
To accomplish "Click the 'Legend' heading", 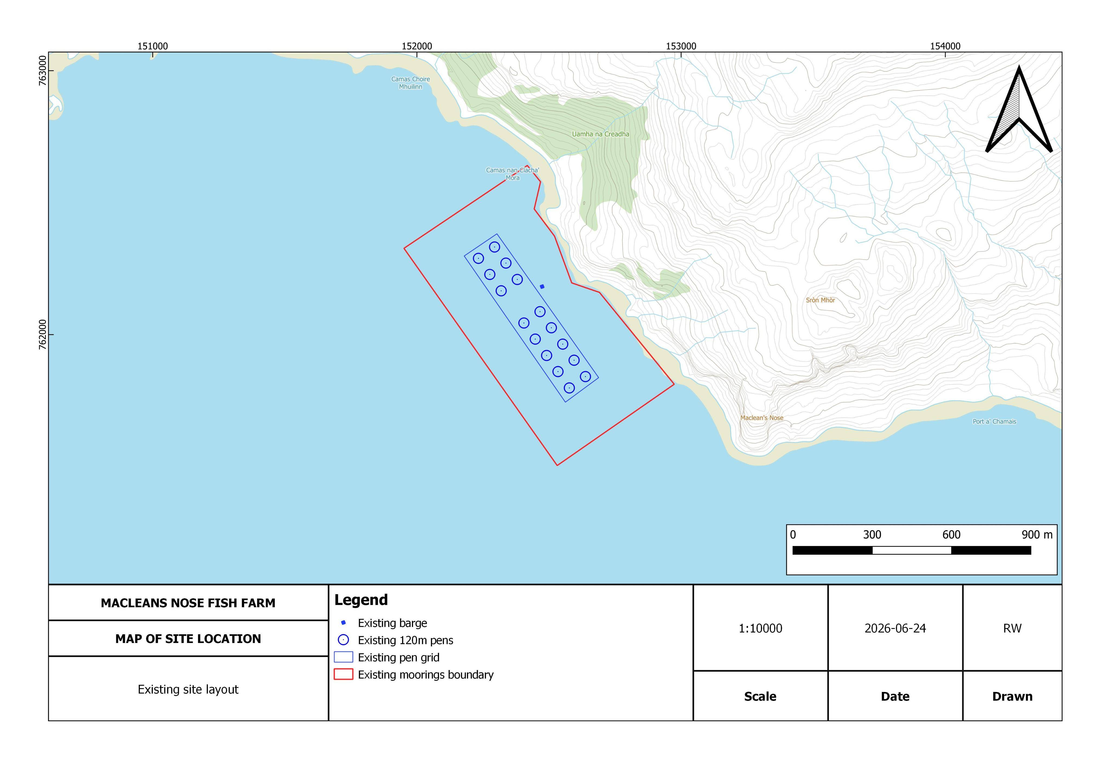I will coord(361,600).
